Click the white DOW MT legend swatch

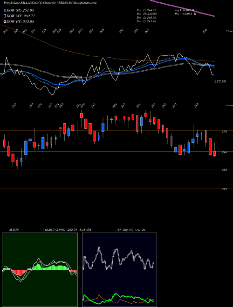pyautogui.click(x=5, y=16)
